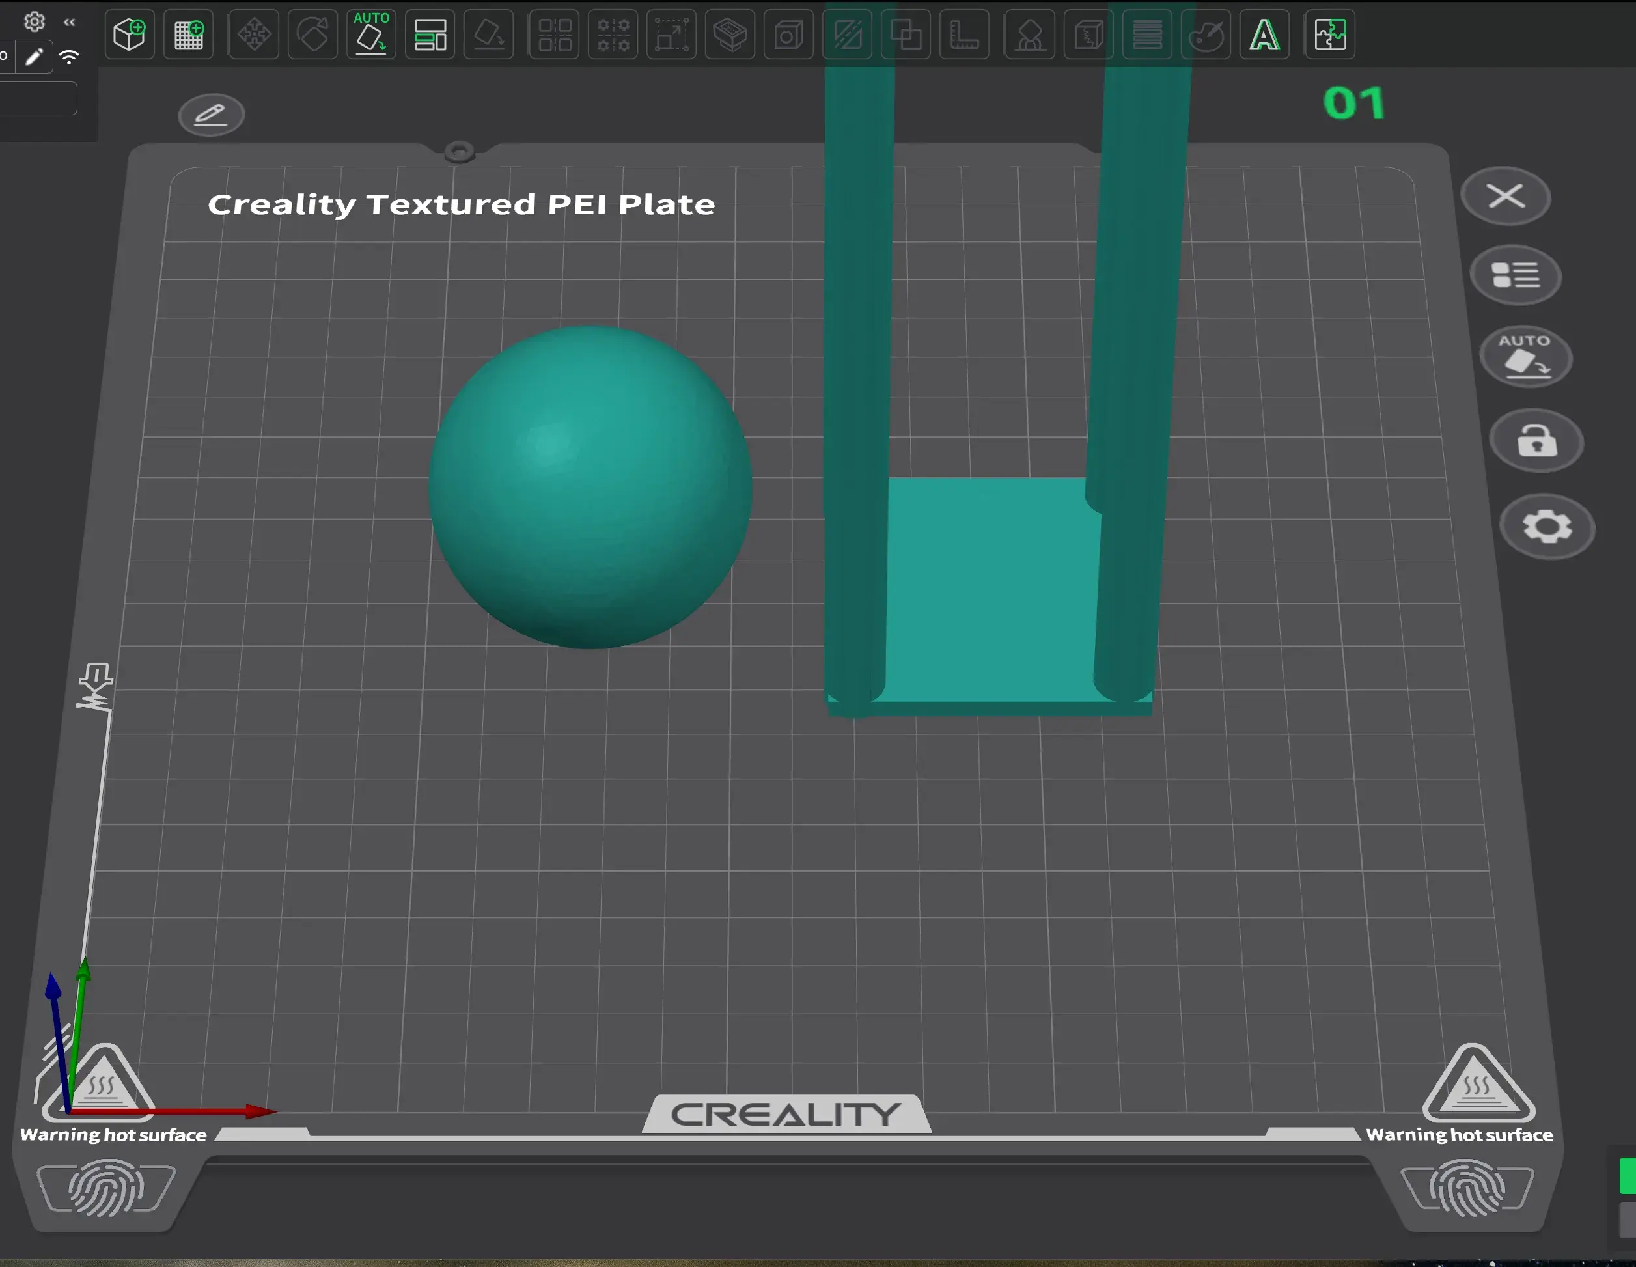Viewport: 1636px width, 1267px height.
Task: Add a new model to the scene
Action: click(x=129, y=34)
